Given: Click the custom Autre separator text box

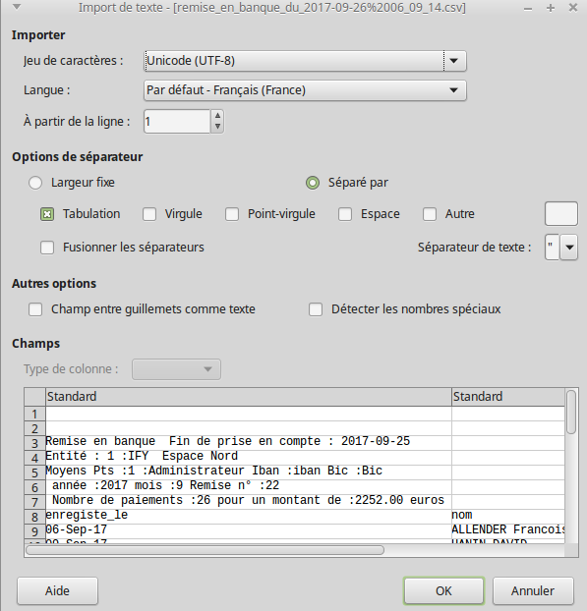Looking at the screenshot, I should coord(560,214).
